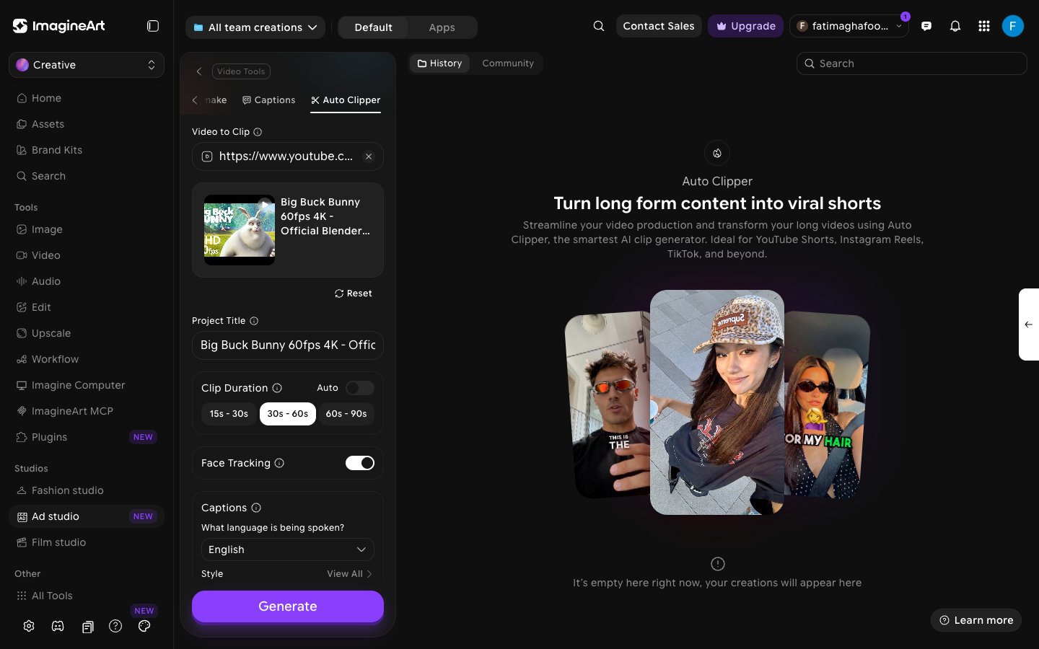Open the help question mark icon

click(115, 626)
